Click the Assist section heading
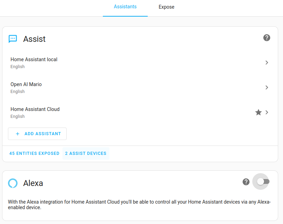 pyautogui.click(x=34, y=39)
